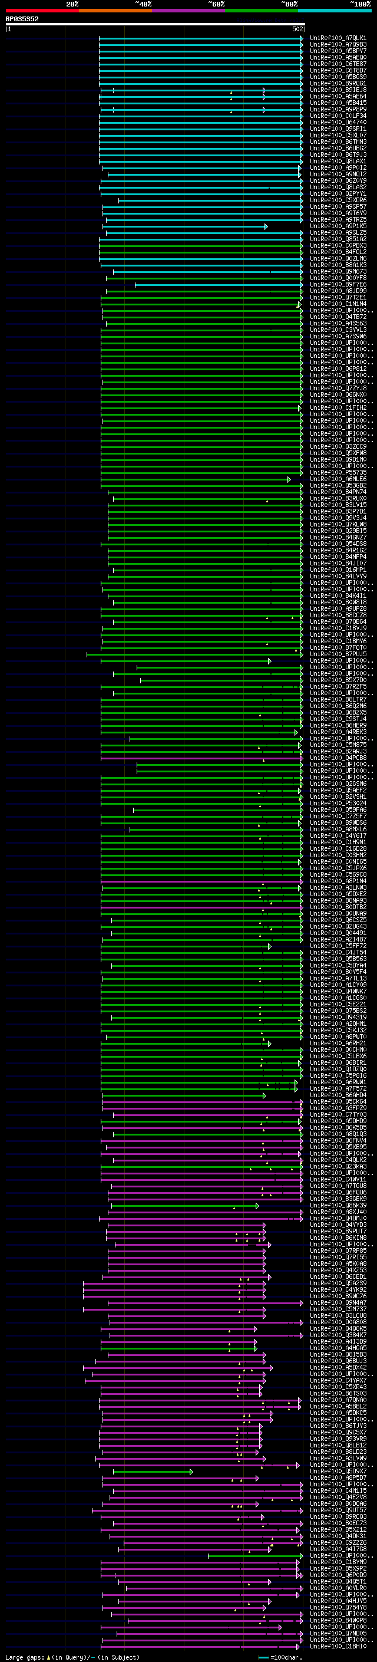Select hit UniRef100_Q2UG43

[338, 926]
